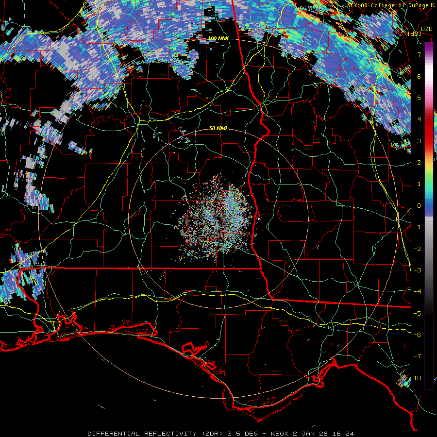
Task: Click the -3 value on the scale
Action: coord(417,270)
